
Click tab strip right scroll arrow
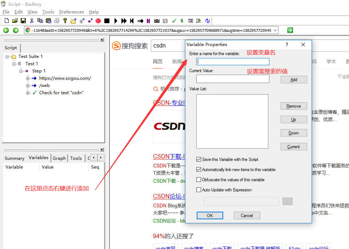[101, 158]
